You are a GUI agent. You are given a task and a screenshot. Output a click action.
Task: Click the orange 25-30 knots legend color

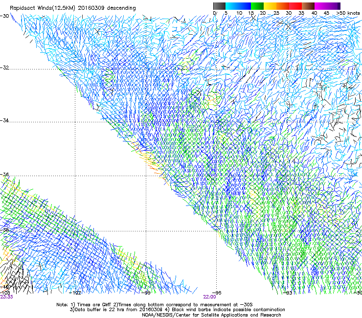(x=283, y=6)
